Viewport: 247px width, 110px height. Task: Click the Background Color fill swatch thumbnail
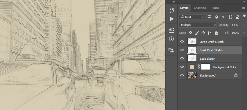[x=192, y=67]
